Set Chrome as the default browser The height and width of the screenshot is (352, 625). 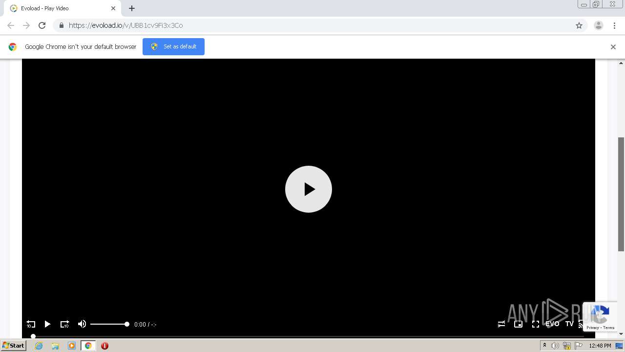point(173,46)
